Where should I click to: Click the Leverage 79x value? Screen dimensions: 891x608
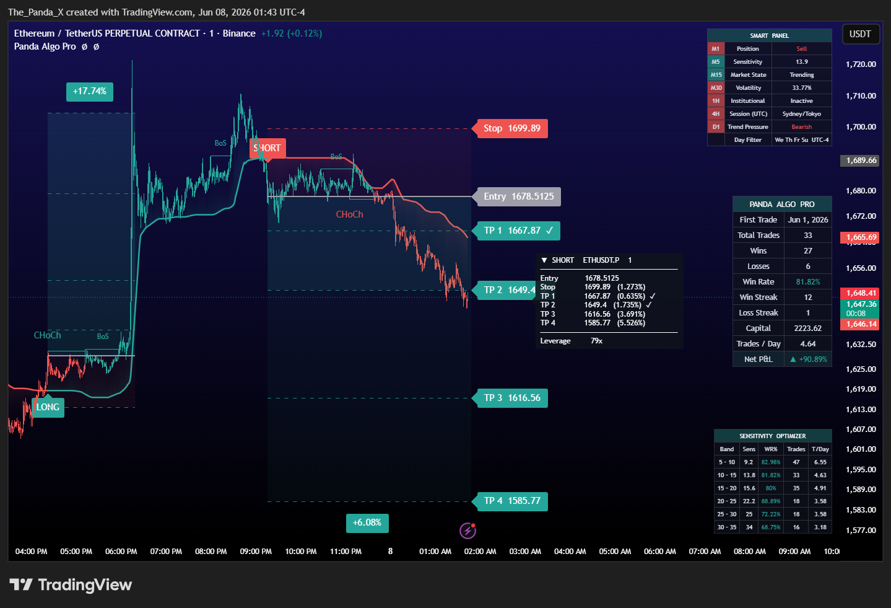click(596, 341)
